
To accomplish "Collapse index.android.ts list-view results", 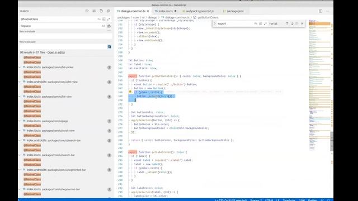I will pyautogui.click(x=20, y=82).
